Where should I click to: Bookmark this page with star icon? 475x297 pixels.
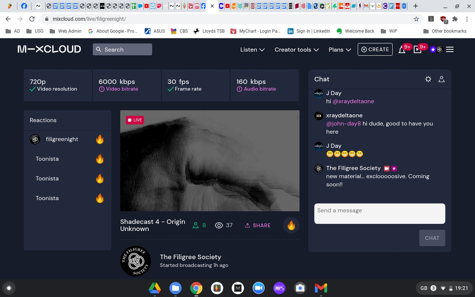tap(416, 19)
